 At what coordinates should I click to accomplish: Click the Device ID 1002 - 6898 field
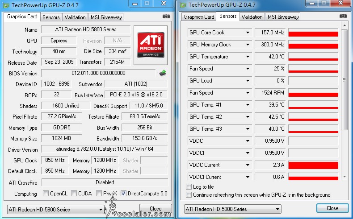[x=56, y=84]
